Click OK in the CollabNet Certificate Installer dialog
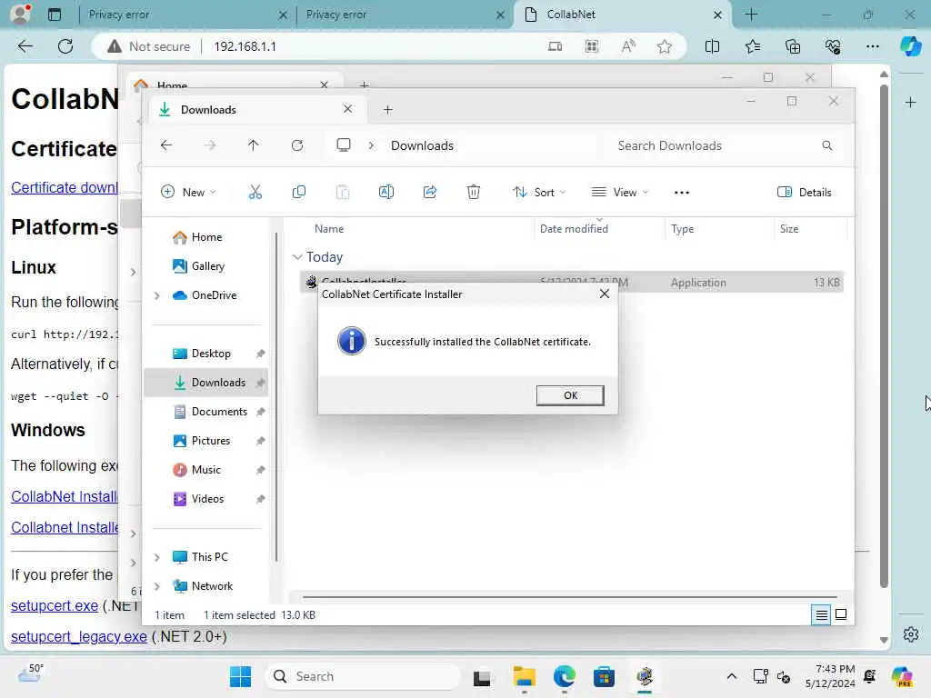This screenshot has height=698, width=931. (x=570, y=395)
